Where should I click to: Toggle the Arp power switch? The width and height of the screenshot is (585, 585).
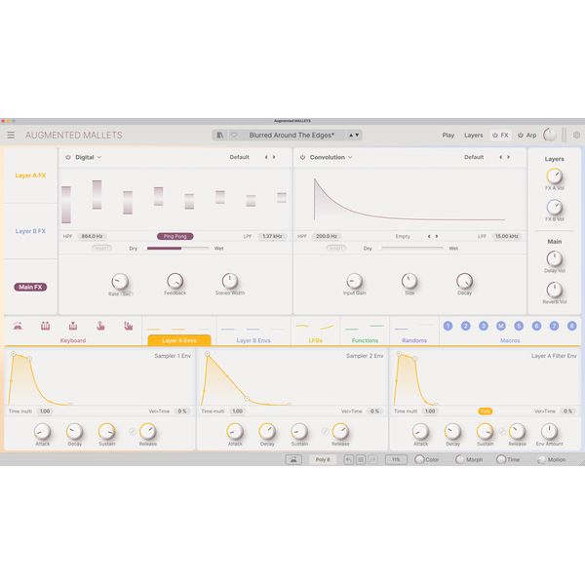coord(521,136)
